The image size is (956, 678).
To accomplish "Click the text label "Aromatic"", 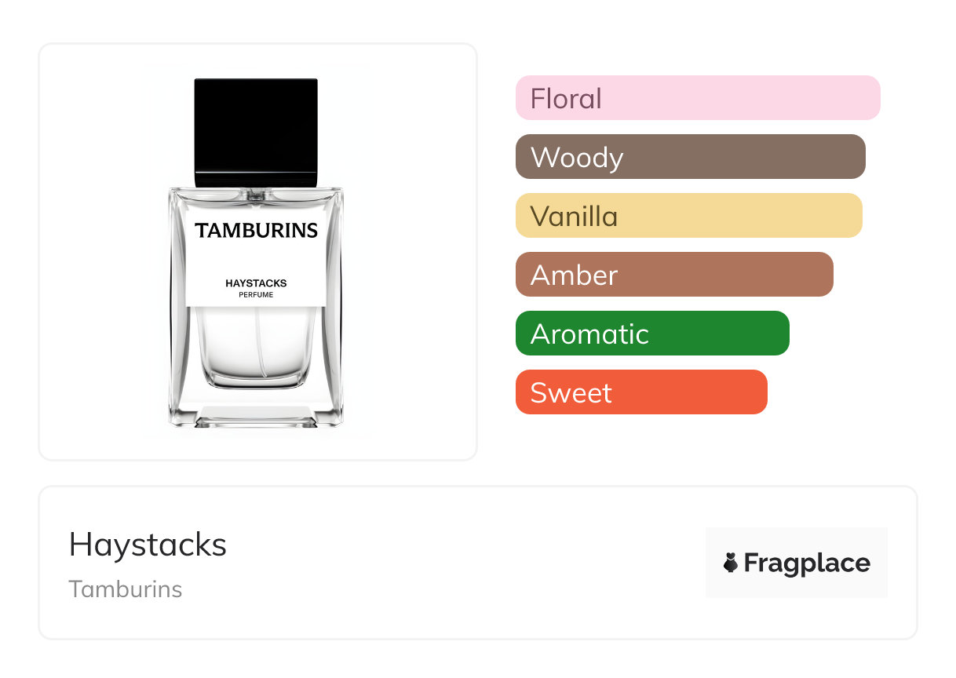I will (589, 334).
